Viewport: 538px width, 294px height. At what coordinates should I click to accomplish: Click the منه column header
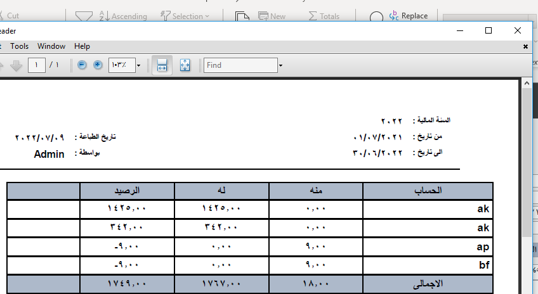[316, 191]
